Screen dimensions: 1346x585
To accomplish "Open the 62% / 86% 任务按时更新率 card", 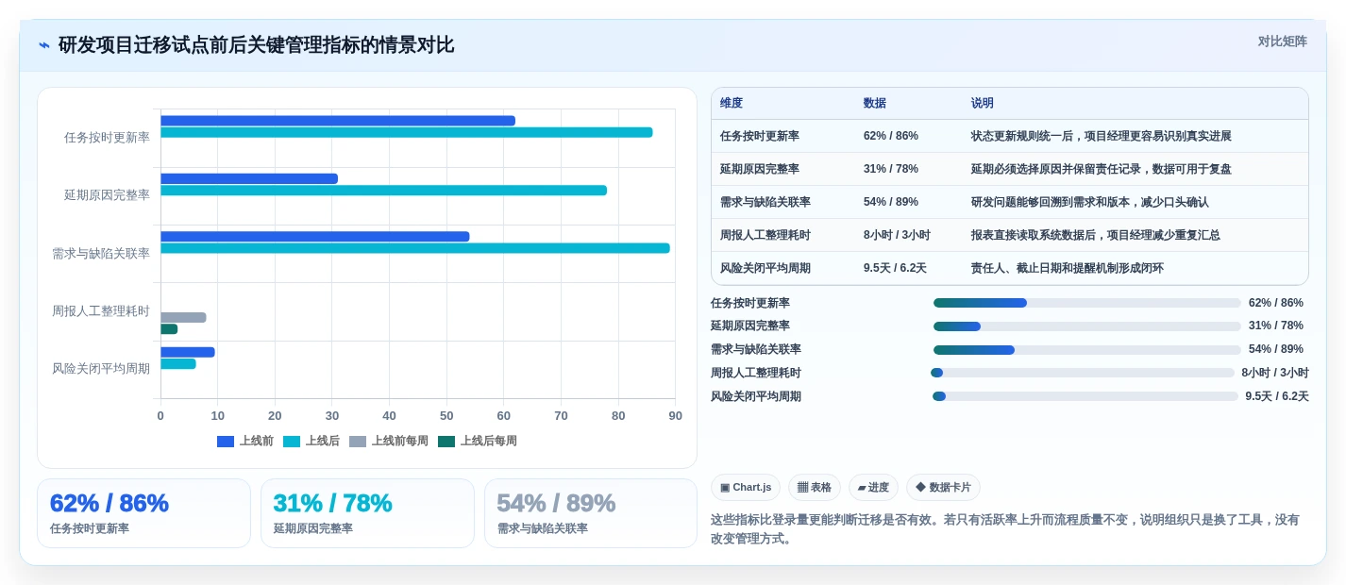I will (x=143, y=513).
